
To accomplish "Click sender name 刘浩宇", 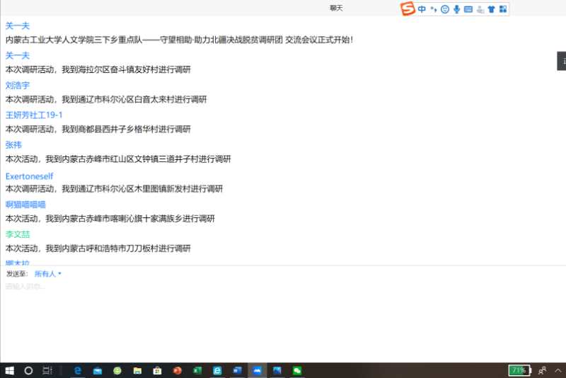I will point(18,85).
